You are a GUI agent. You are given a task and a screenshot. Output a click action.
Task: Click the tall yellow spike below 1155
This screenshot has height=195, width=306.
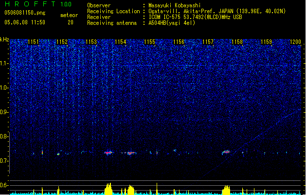tap(157, 189)
